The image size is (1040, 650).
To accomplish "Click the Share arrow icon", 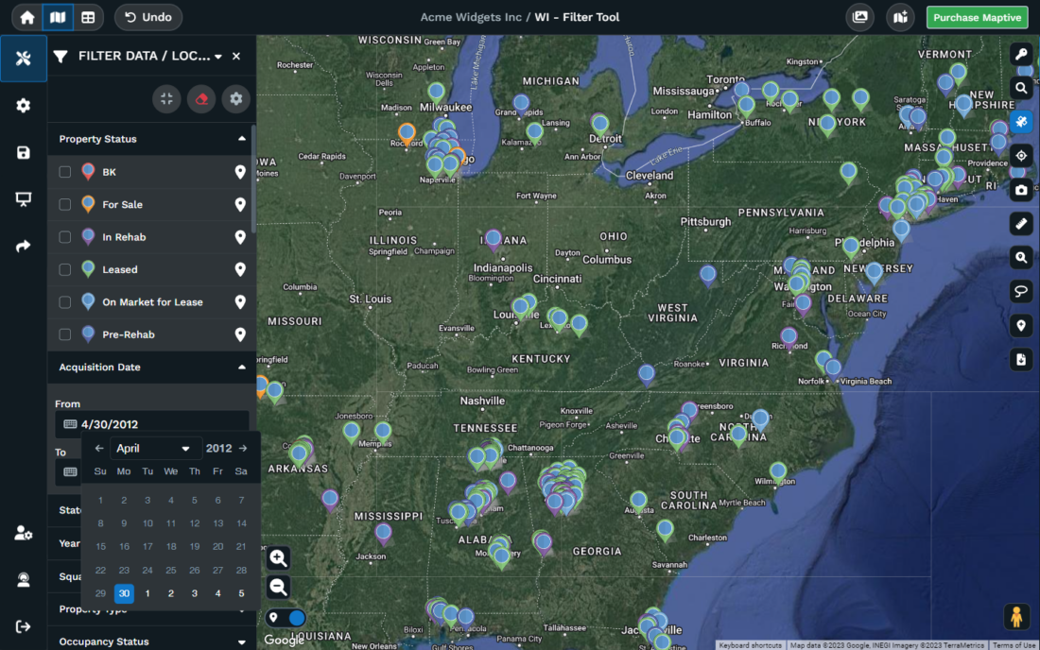I will 23,246.
